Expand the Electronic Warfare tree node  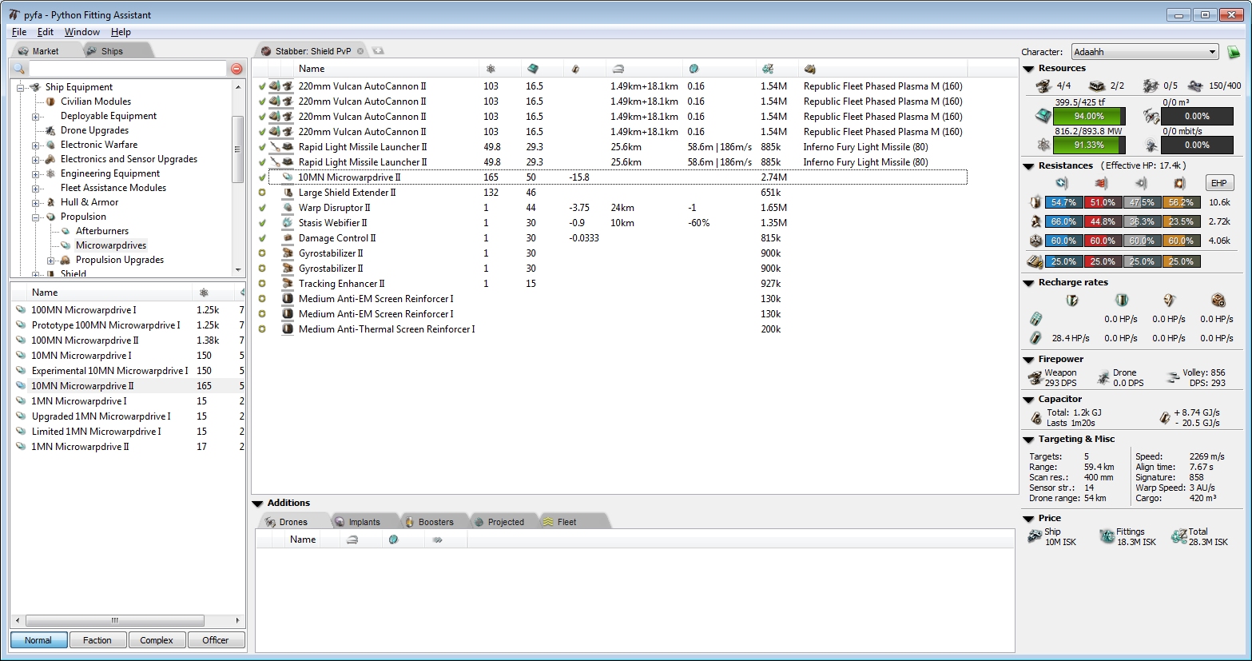coord(36,145)
